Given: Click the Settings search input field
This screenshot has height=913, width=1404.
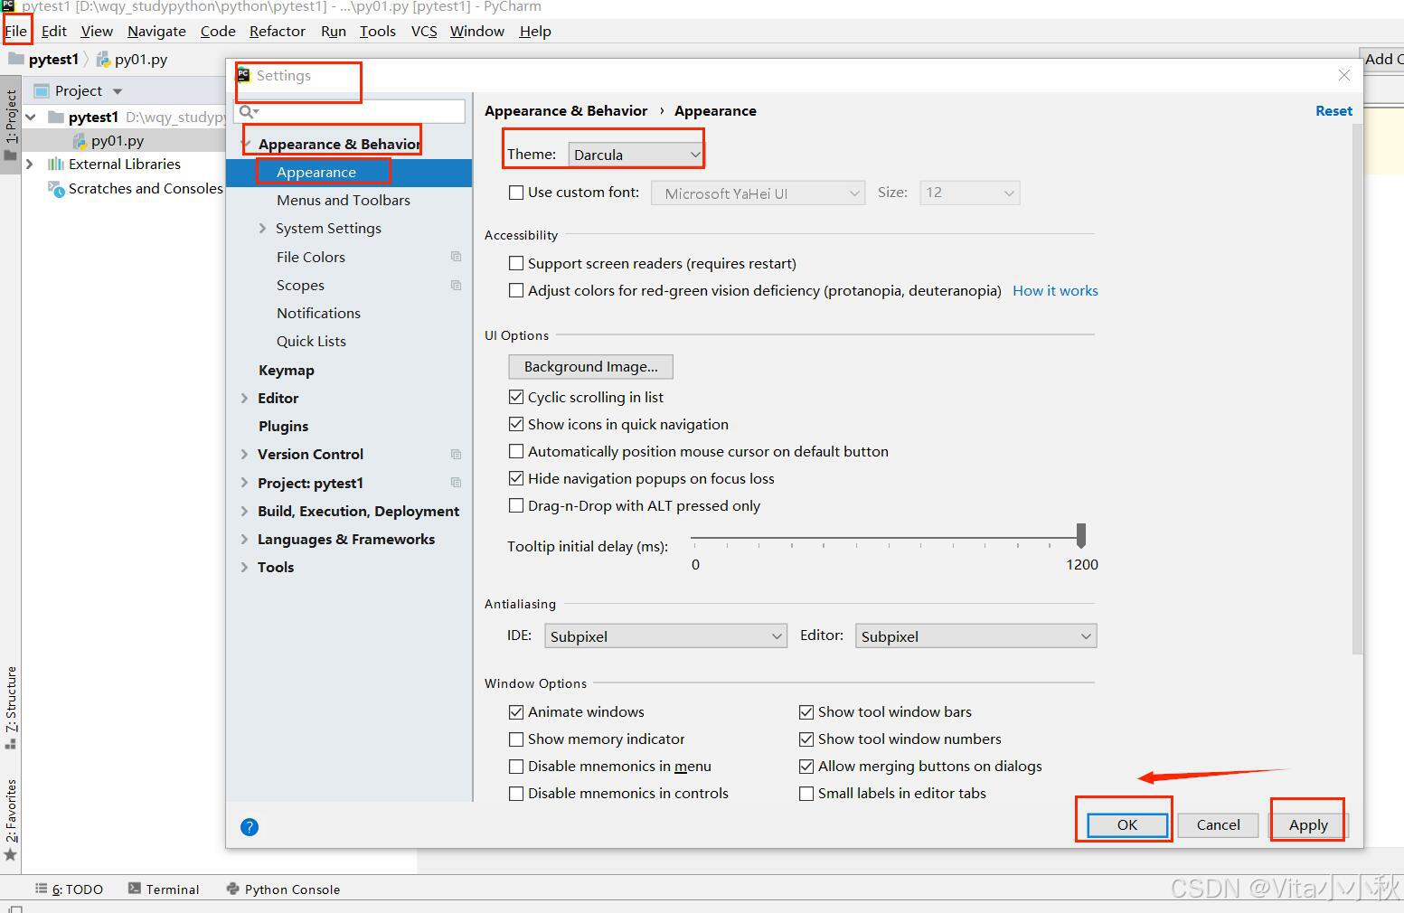Looking at the screenshot, I should [x=350, y=111].
